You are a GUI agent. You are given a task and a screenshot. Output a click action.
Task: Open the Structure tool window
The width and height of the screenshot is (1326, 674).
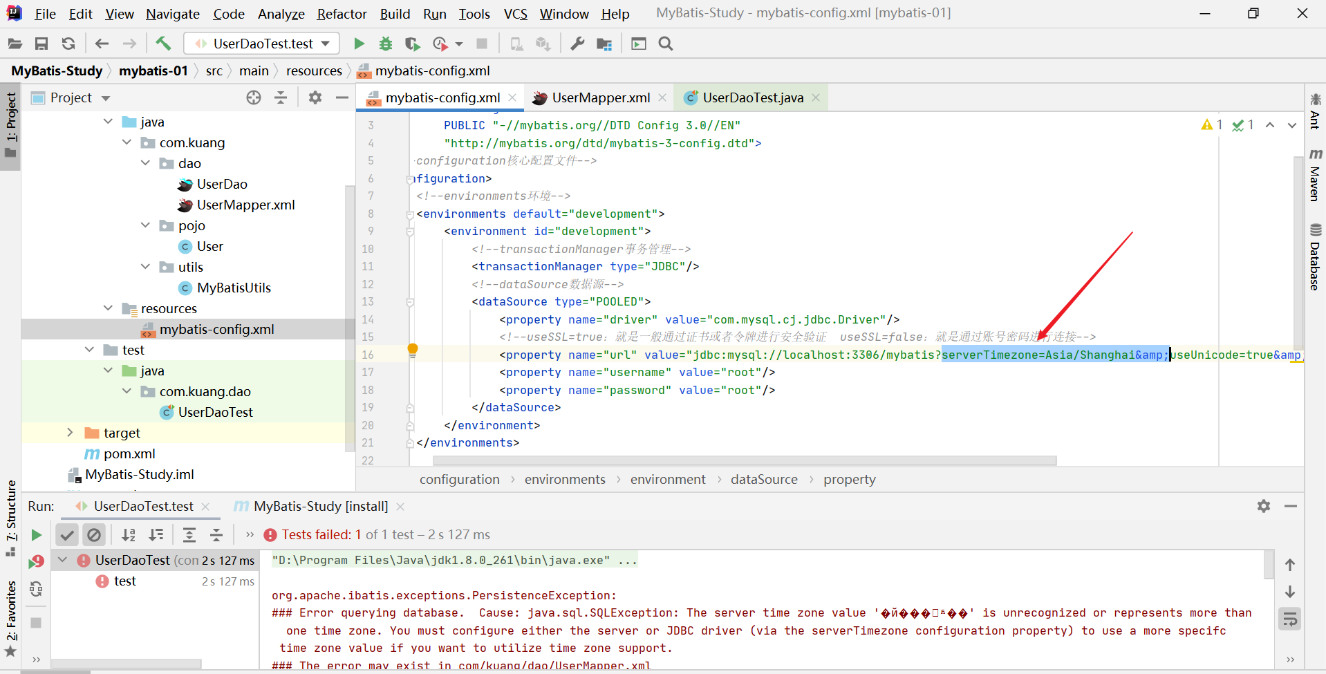click(x=11, y=518)
